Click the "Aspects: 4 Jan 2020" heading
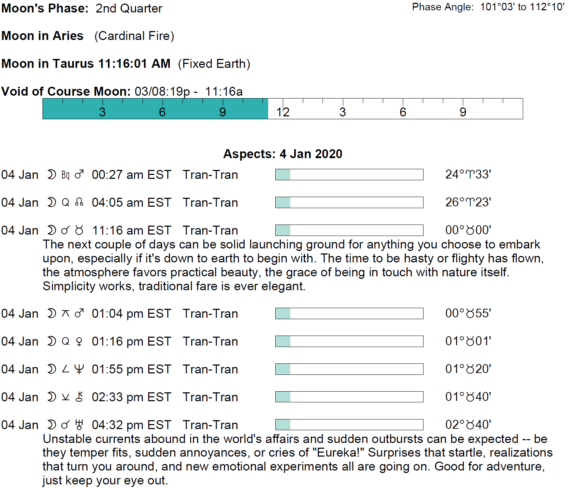The height and width of the screenshot is (488, 581). (282, 154)
